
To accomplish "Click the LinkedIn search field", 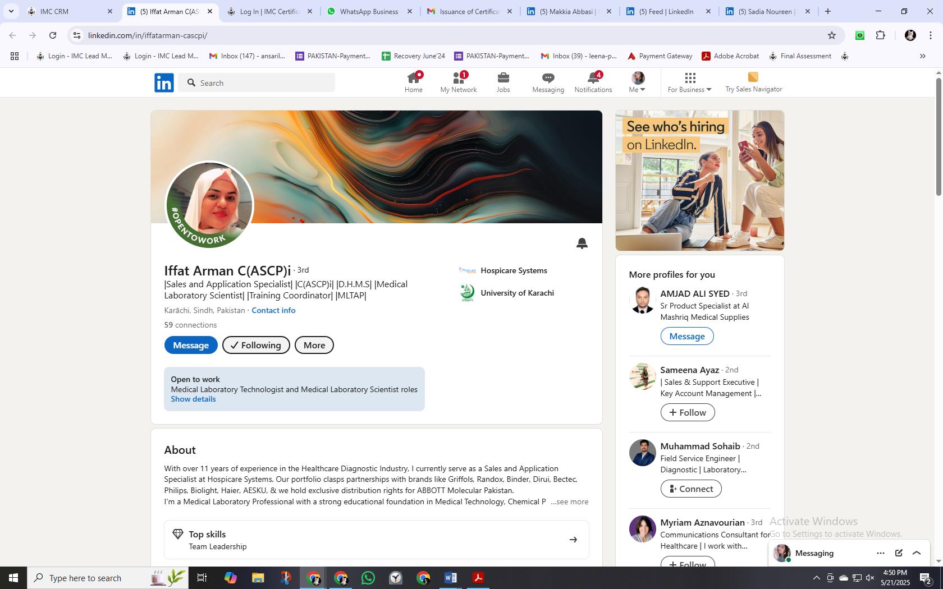I will pos(257,83).
